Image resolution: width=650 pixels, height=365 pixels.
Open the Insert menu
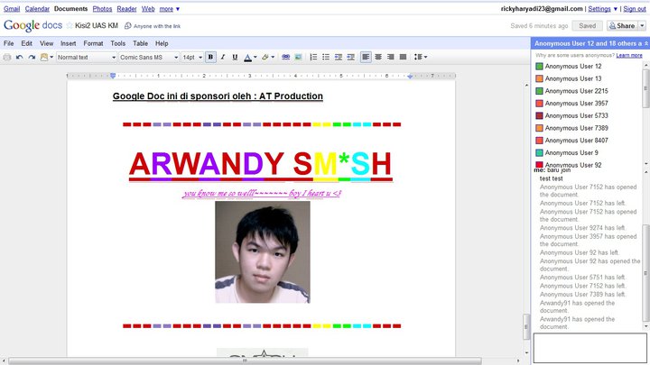[x=68, y=43]
